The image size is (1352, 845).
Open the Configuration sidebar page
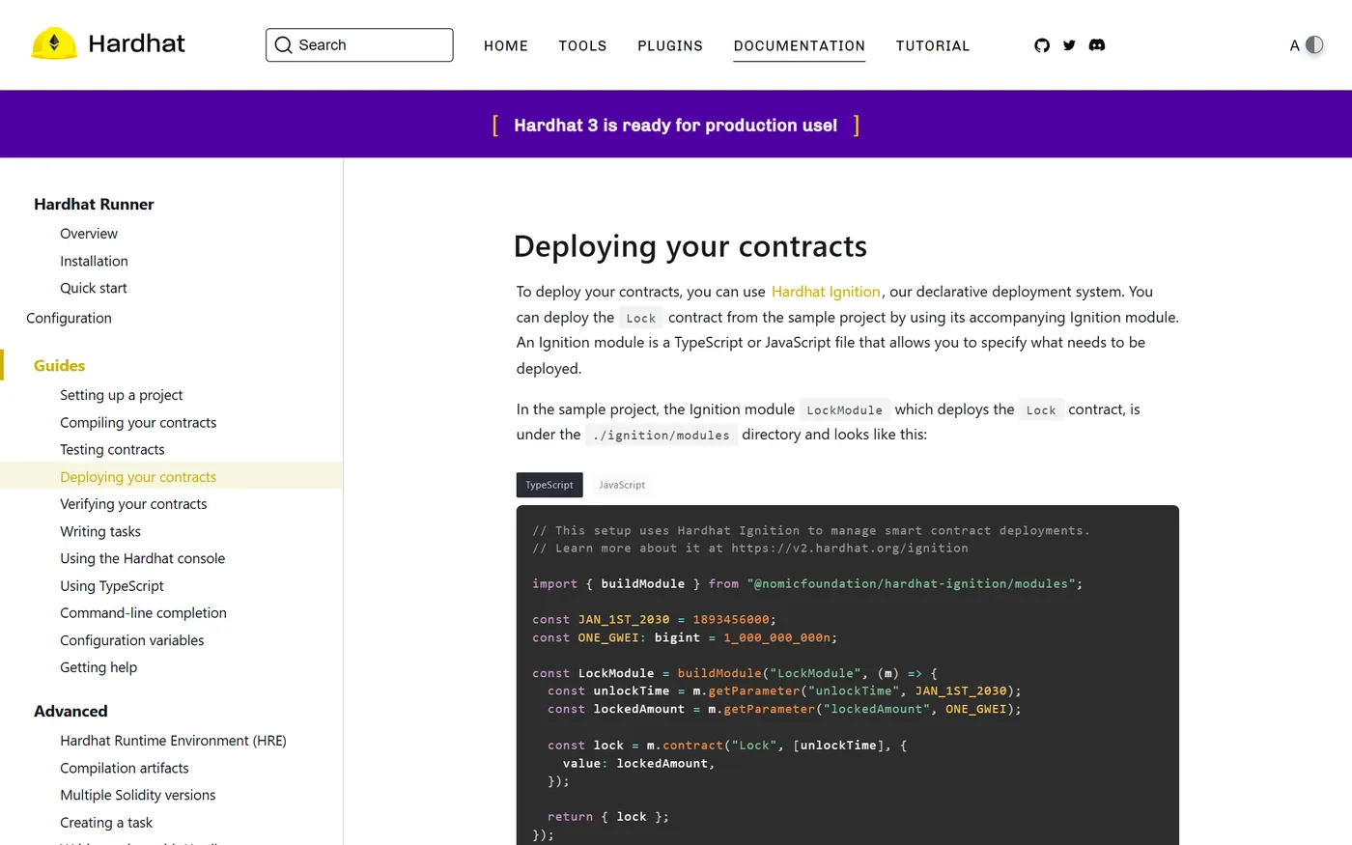click(69, 318)
